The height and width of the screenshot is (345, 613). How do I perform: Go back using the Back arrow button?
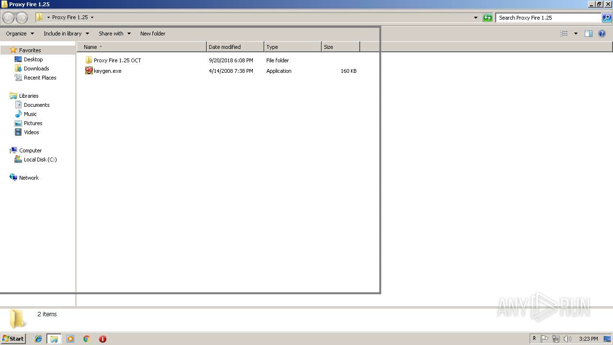click(x=9, y=18)
